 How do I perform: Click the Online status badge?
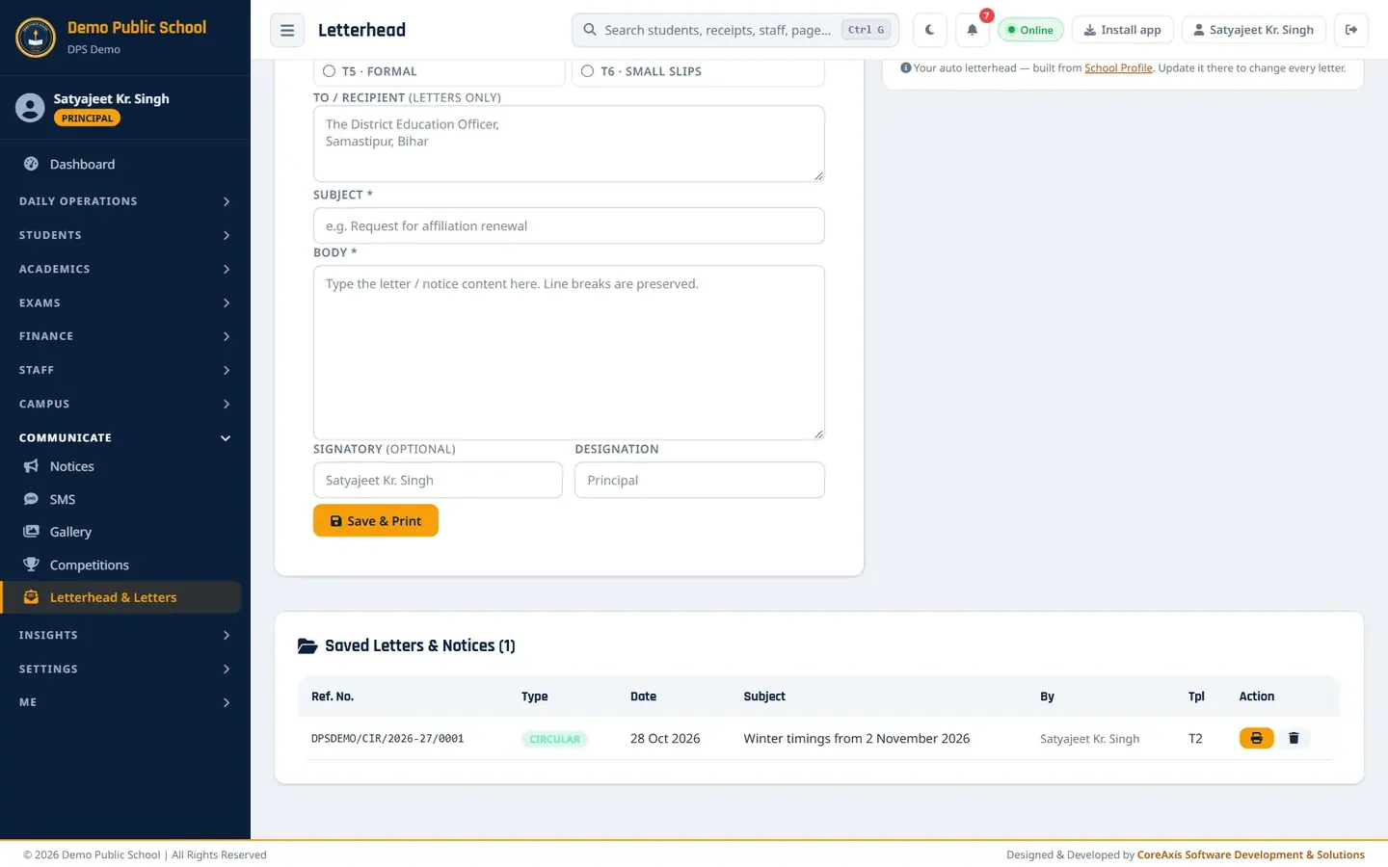(x=1030, y=30)
